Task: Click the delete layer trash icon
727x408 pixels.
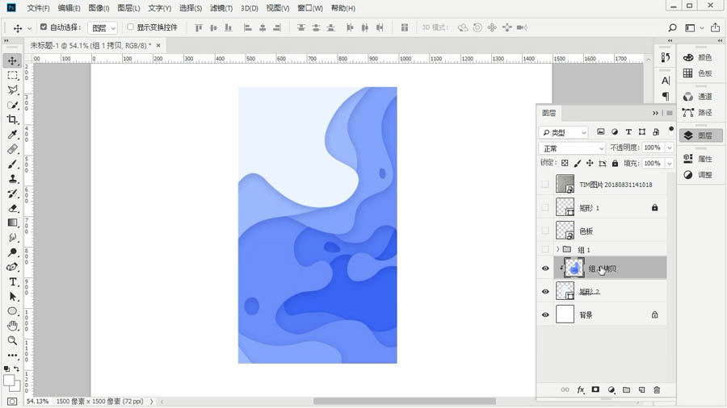Action: 657,390
